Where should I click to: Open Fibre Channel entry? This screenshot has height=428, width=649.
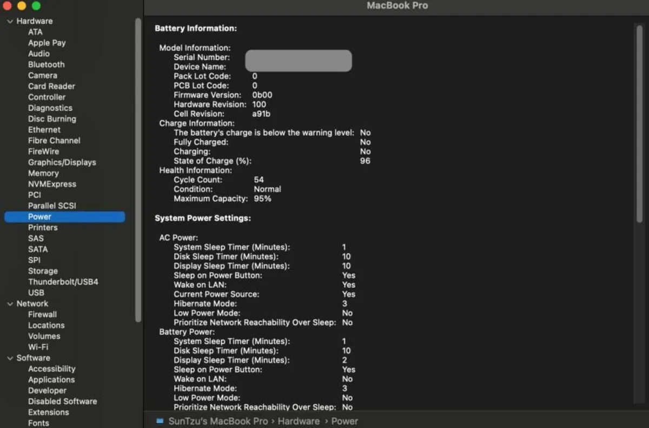(54, 140)
